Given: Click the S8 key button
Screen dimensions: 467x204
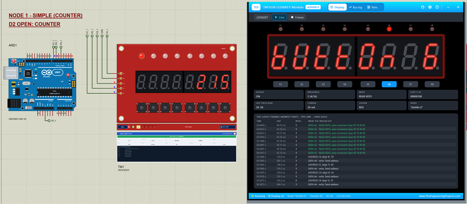Looking at the screenshot, I should (432, 84).
